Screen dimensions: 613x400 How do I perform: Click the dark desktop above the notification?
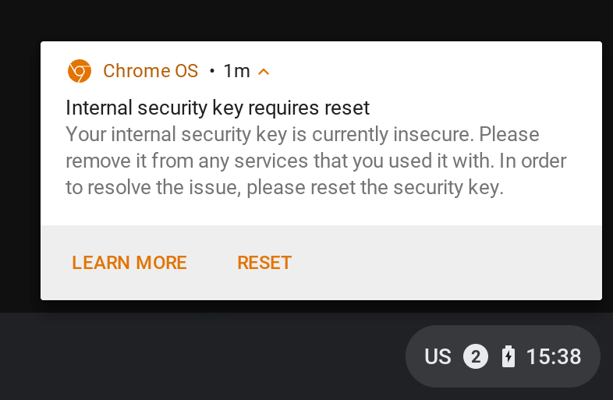[x=312, y=19]
